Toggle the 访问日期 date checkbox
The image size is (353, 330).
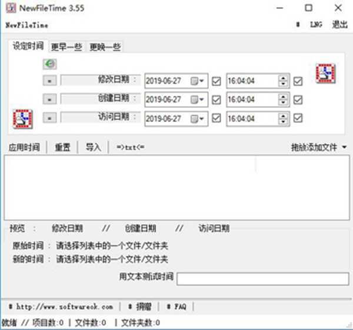(217, 118)
